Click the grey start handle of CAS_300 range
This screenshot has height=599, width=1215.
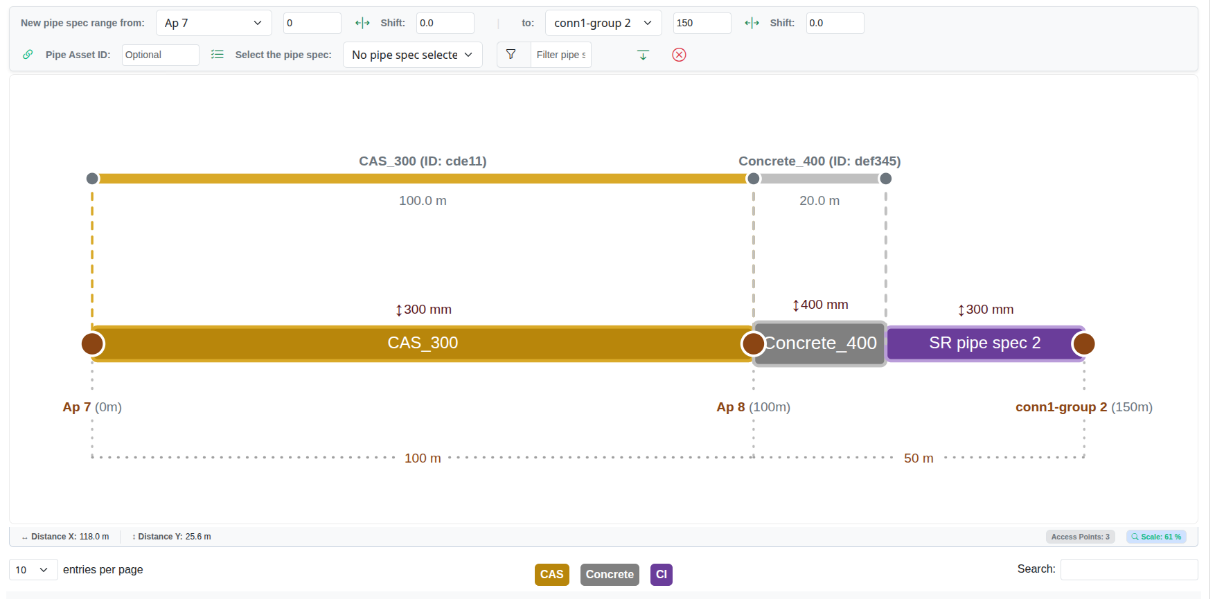[x=92, y=179]
